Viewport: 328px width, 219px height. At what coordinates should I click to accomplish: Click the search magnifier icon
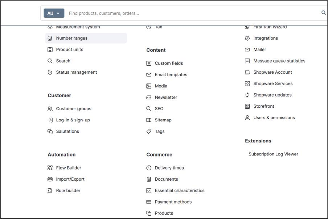(x=323, y=13)
